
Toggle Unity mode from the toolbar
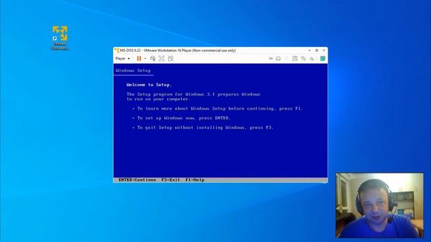coord(170,58)
